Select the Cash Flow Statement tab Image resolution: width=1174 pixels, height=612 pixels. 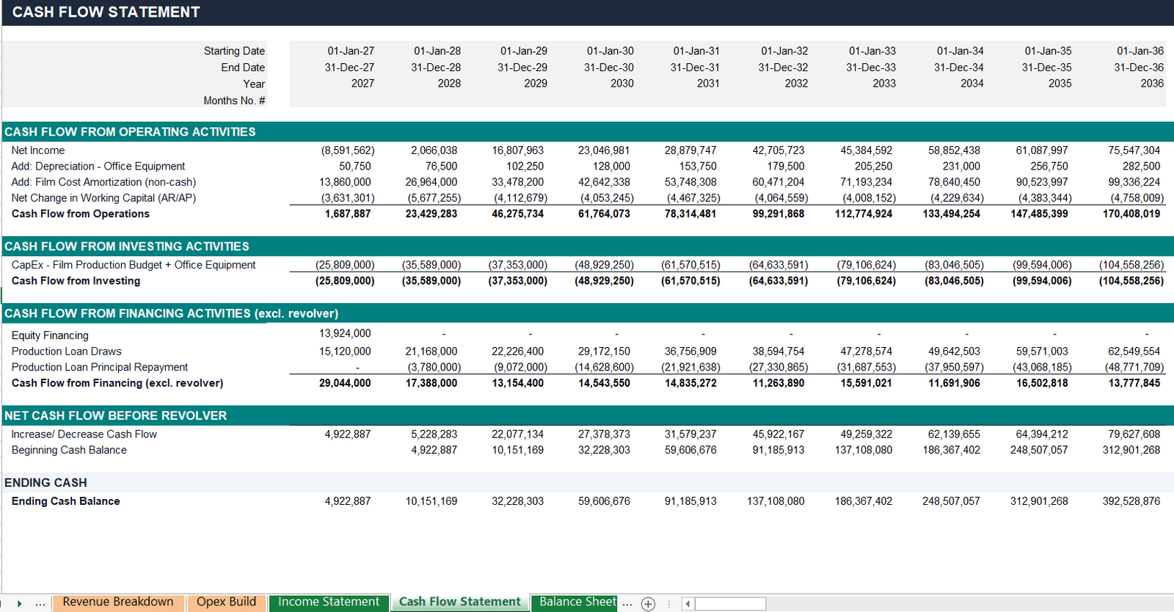click(460, 602)
